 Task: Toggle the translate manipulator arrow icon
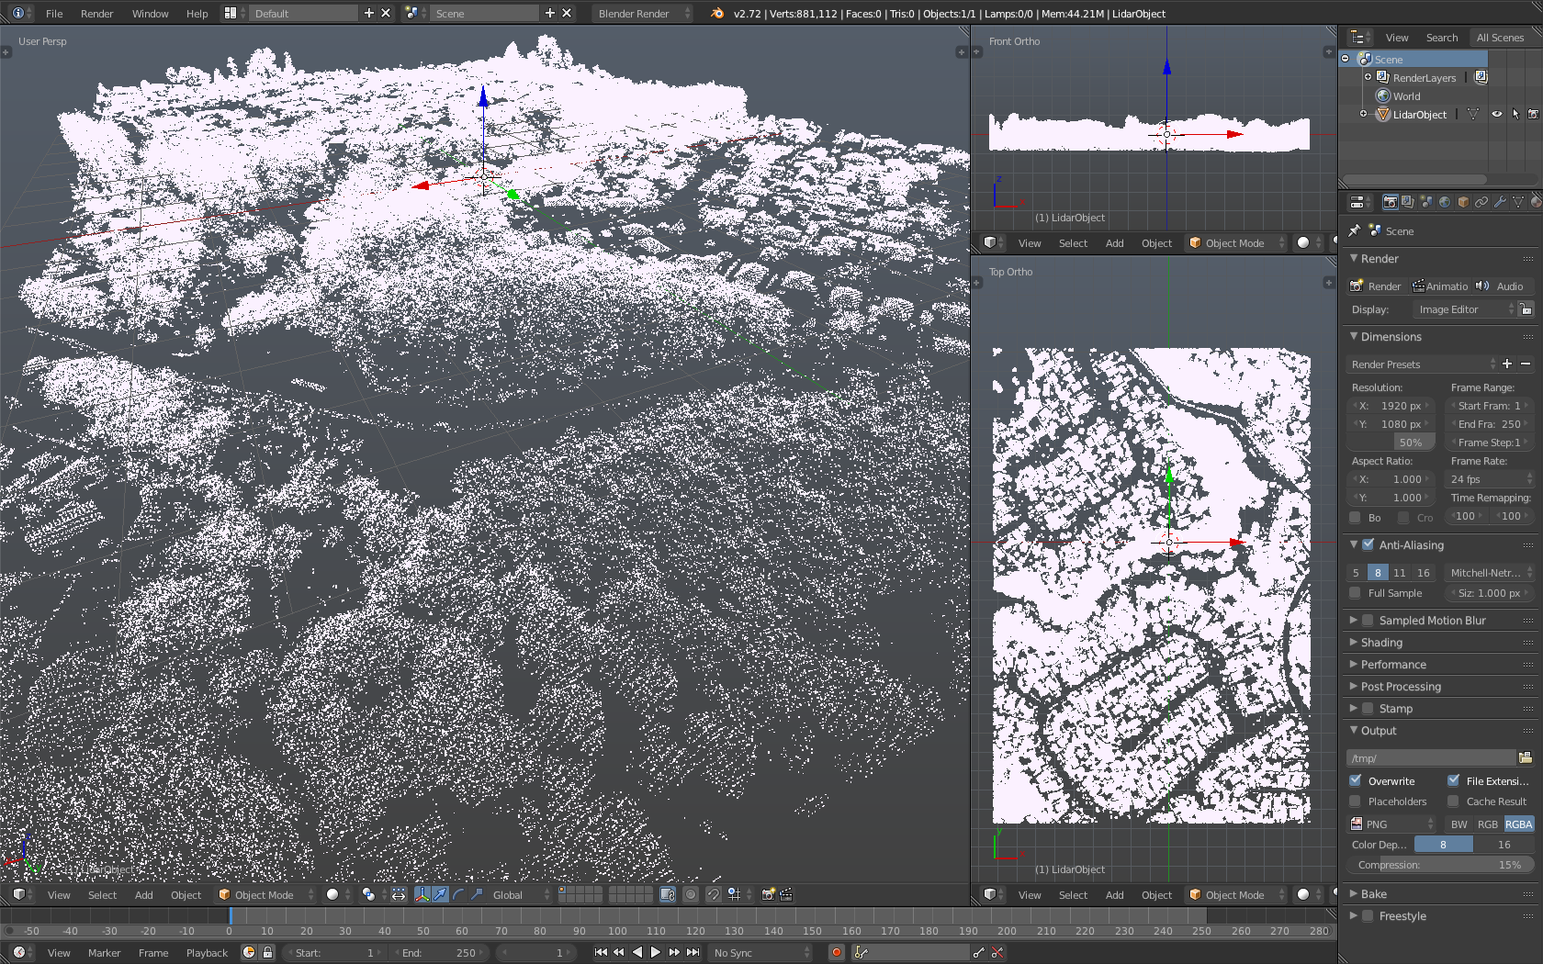click(440, 894)
